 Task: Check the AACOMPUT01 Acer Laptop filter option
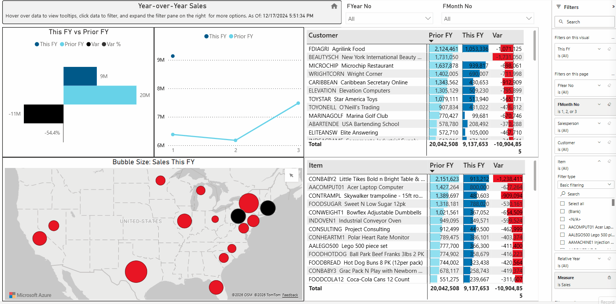[562, 227]
